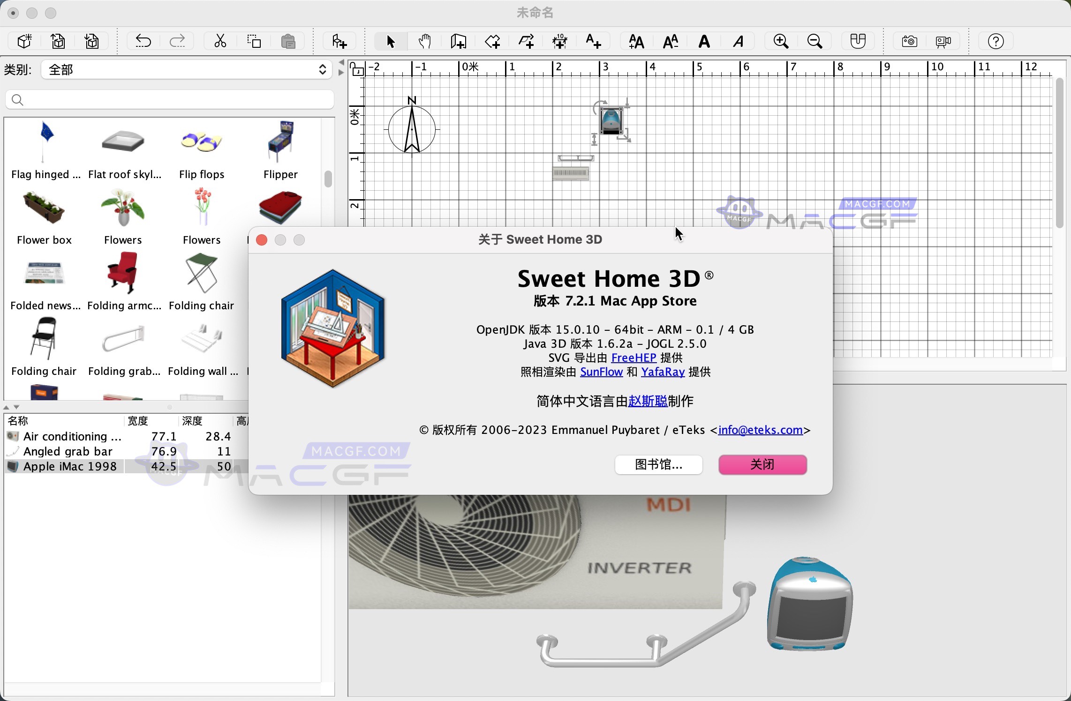Viewport: 1071px width, 701px height.
Task: Select the Create dimensions tool
Action: (x=559, y=41)
